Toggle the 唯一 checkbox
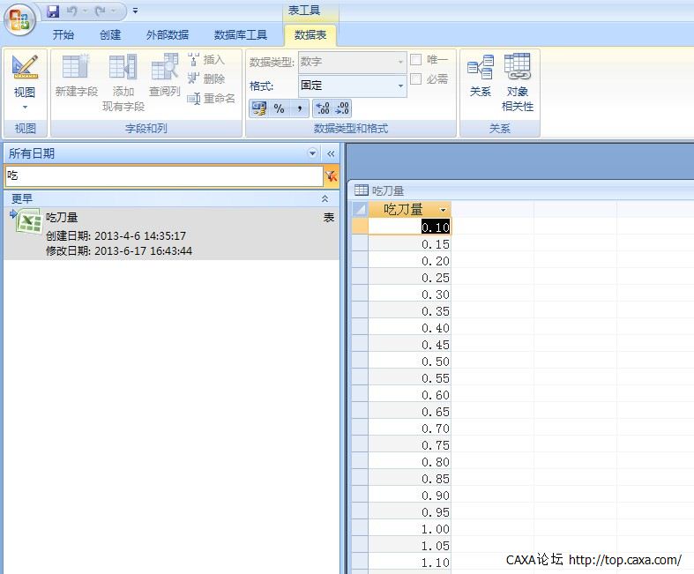694x574 pixels. (x=416, y=59)
